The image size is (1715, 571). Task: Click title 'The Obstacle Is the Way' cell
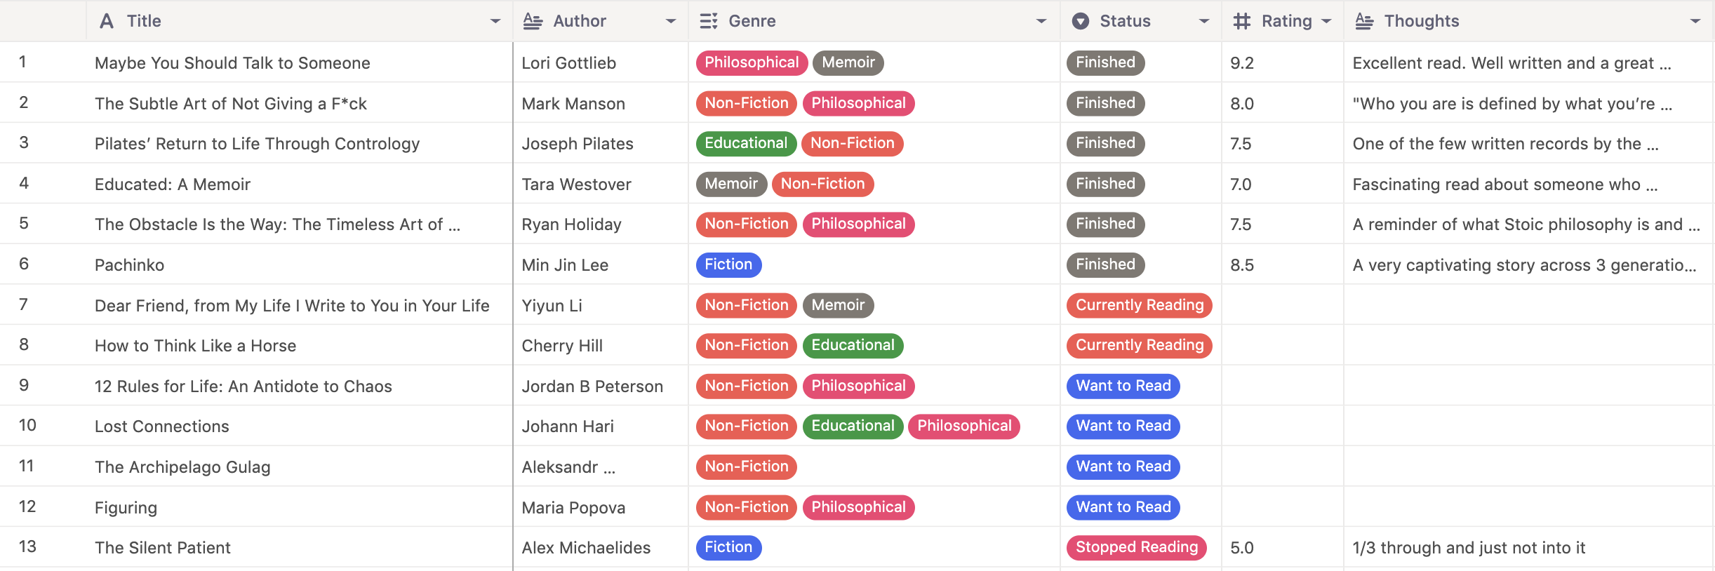[278, 224]
